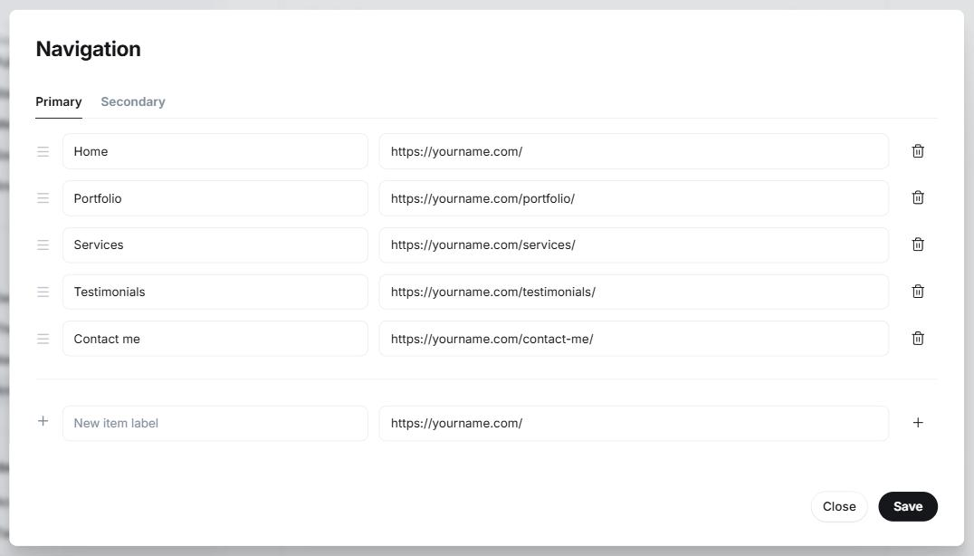The width and height of the screenshot is (974, 556).
Task: Close the Navigation dialog
Action: 839,506
